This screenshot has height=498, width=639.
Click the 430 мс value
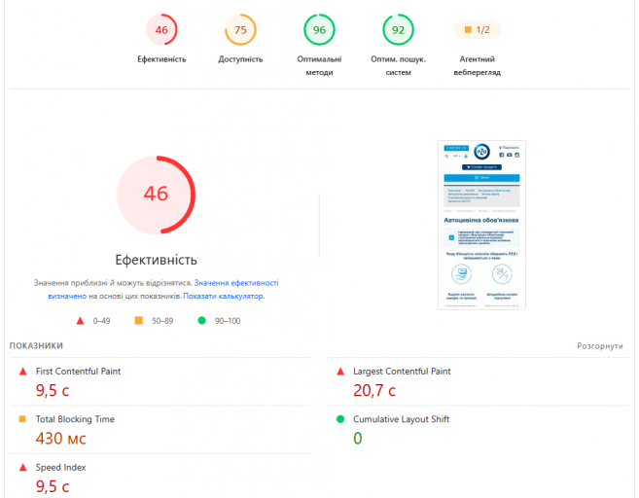click(x=60, y=439)
